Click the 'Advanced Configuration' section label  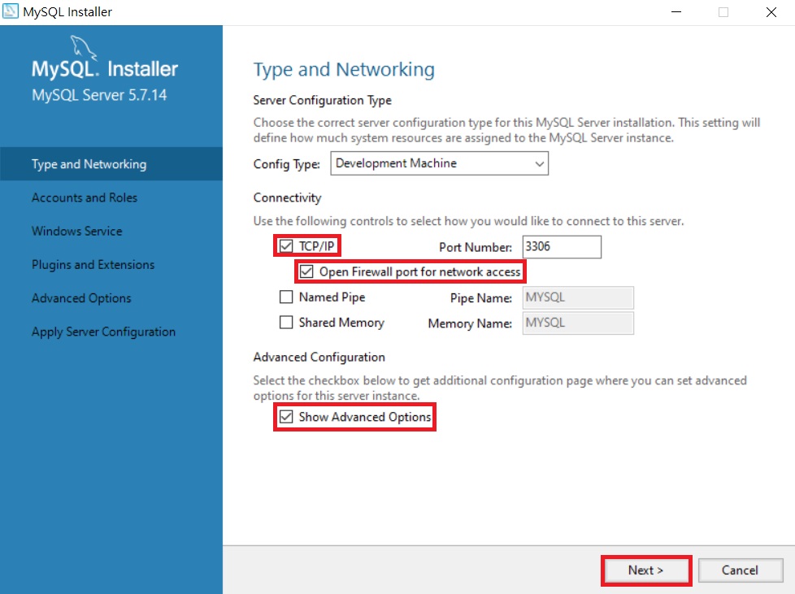coord(319,358)
